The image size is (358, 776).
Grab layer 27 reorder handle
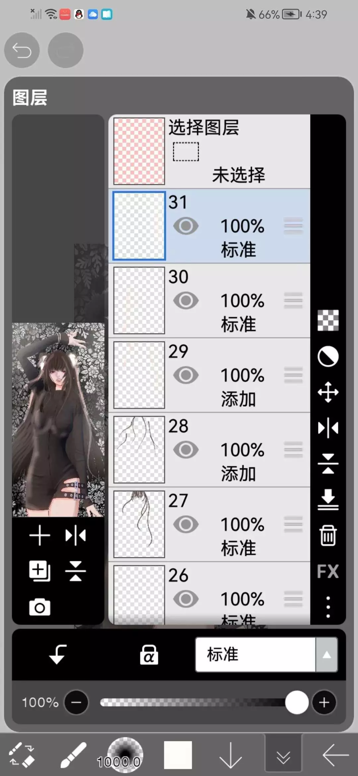pos(293,524)
